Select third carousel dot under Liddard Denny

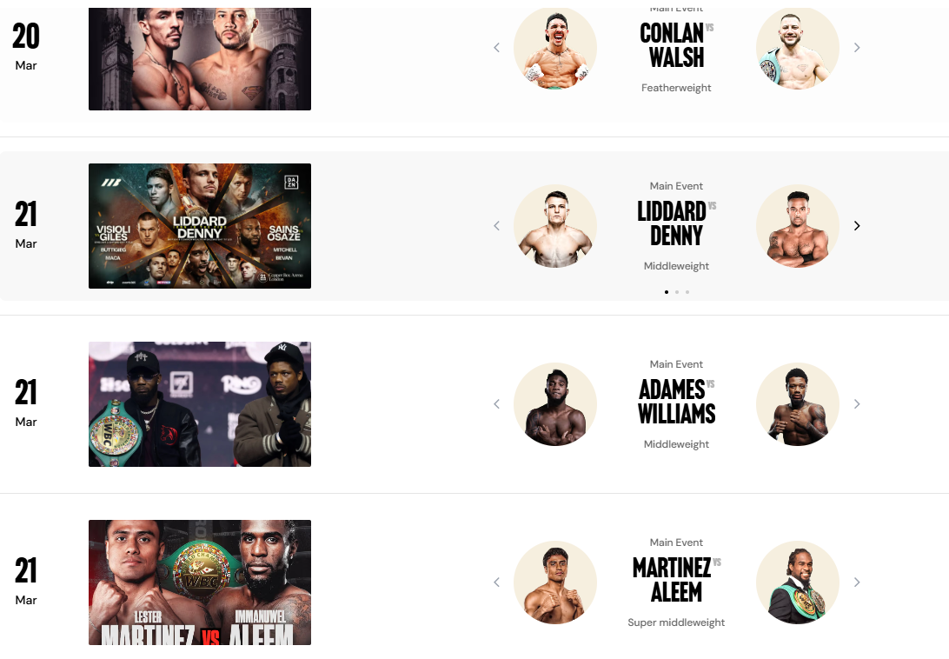point(687,292)
